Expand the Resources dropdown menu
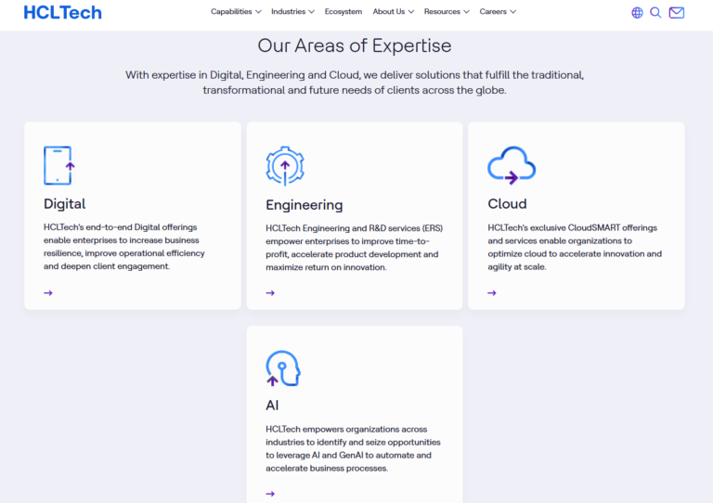The image size is (713, 503). coord(447,12)
